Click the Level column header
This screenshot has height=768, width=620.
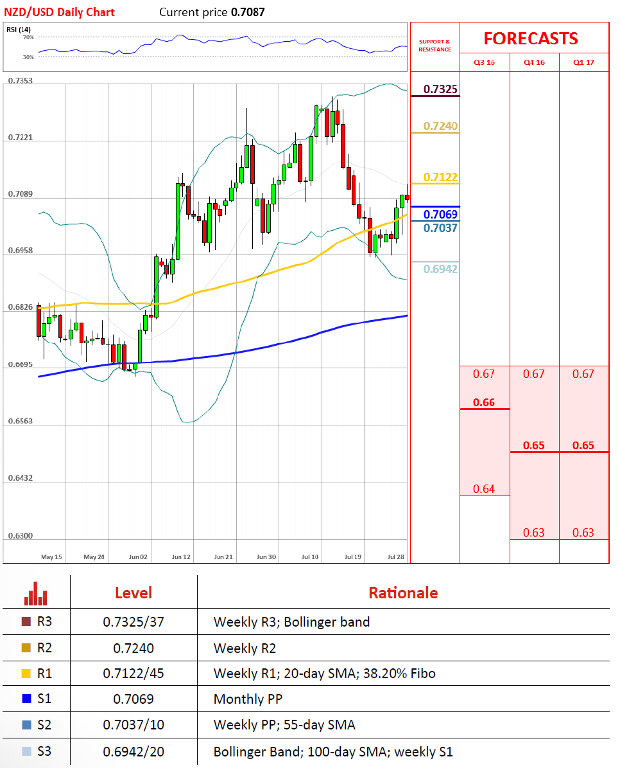click(133, 593)
